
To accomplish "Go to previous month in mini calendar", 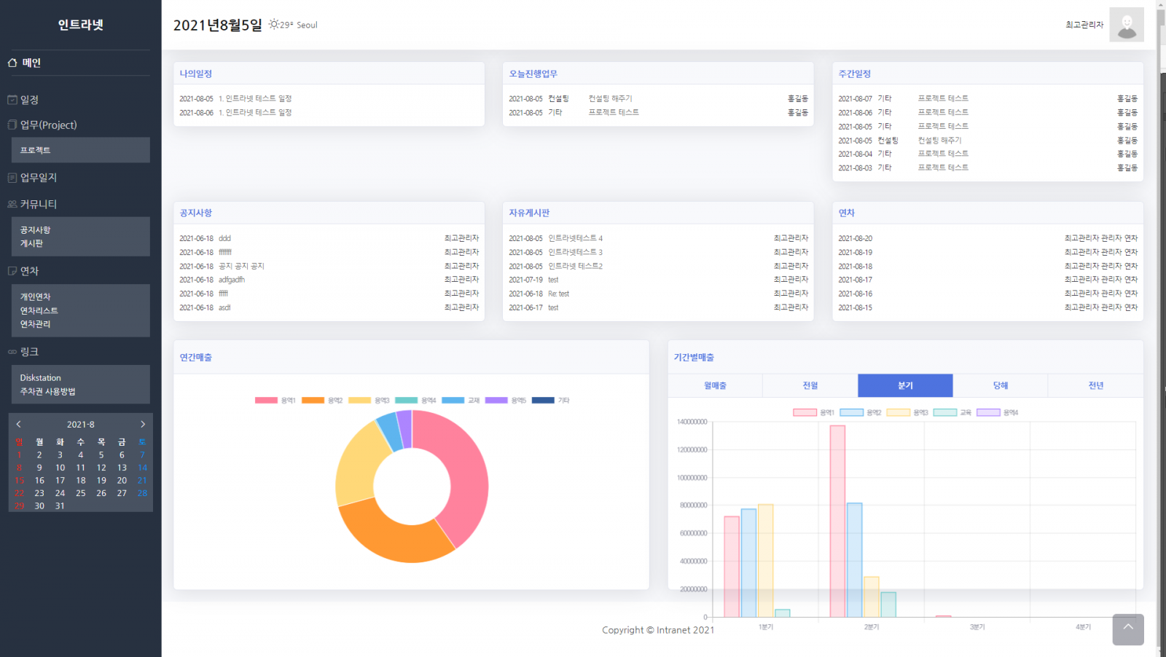I will [x=19, y=424].
